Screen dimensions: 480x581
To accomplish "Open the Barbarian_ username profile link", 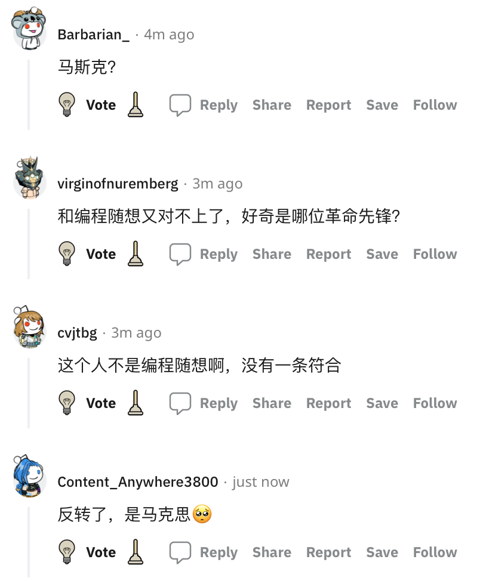I will pos(94,35).
